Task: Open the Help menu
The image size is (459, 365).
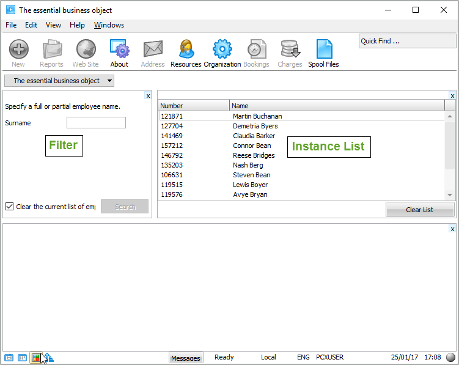Action: pyautogui.click(x=77, y=25)
